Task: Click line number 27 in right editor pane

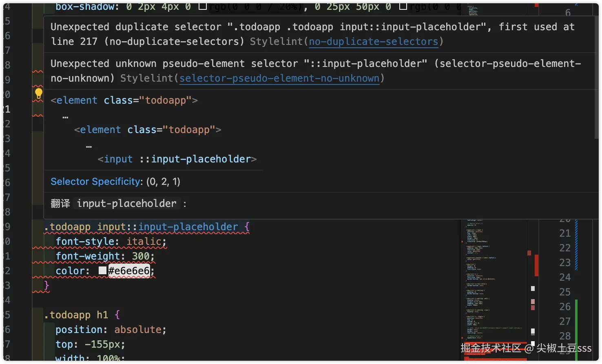Action: (565, 322)
